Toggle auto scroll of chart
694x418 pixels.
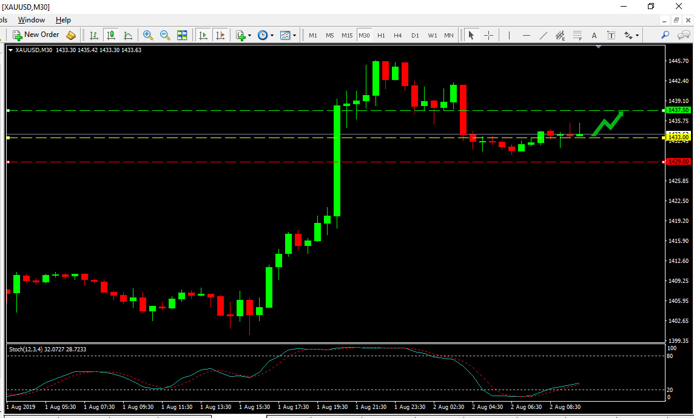(x=203, y=35)
